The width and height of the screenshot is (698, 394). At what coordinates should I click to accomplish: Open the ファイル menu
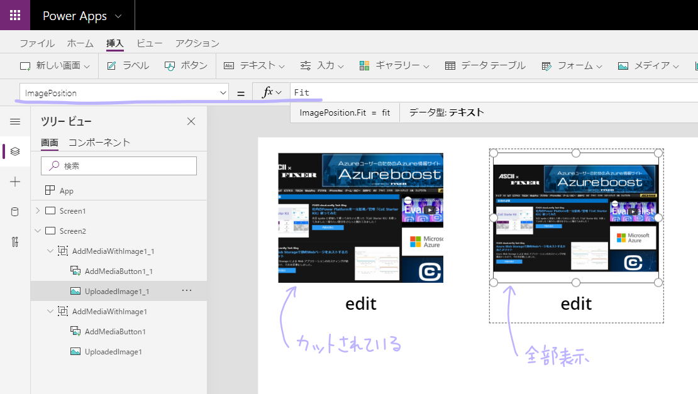tap(36, 43)
